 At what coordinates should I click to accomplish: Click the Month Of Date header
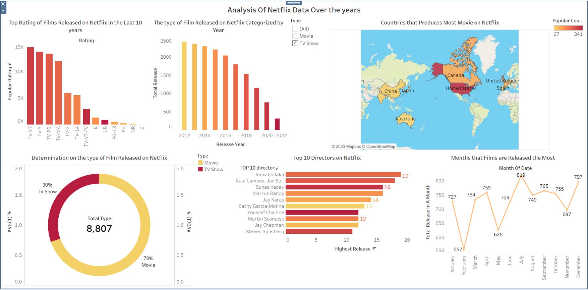pyautogui.click(x=515, y=168)
